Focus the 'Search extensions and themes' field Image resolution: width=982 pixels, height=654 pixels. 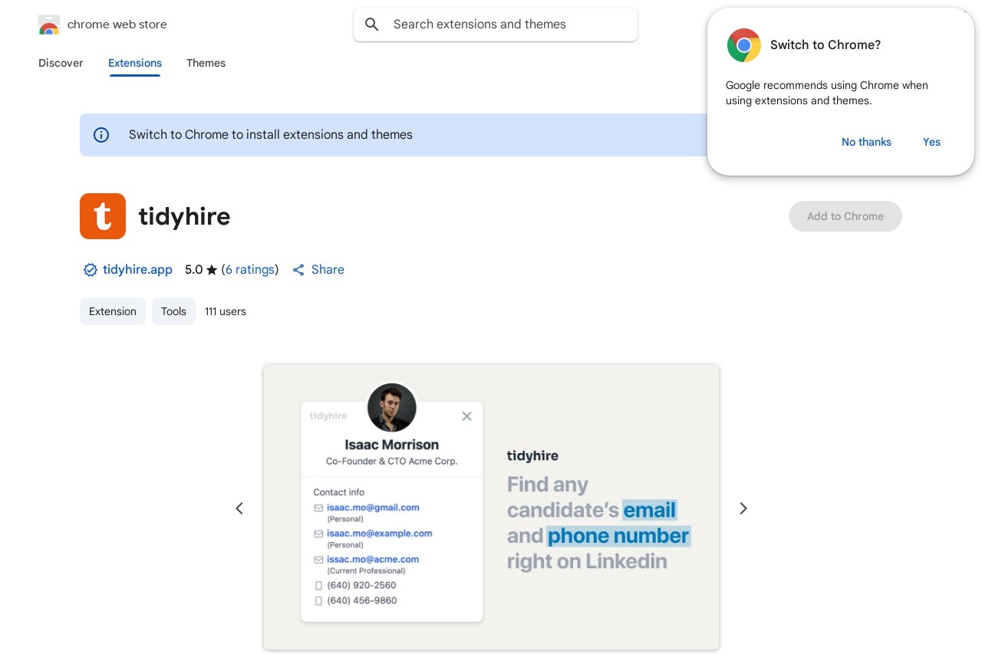pyautogui.click(x=496, y=25)
